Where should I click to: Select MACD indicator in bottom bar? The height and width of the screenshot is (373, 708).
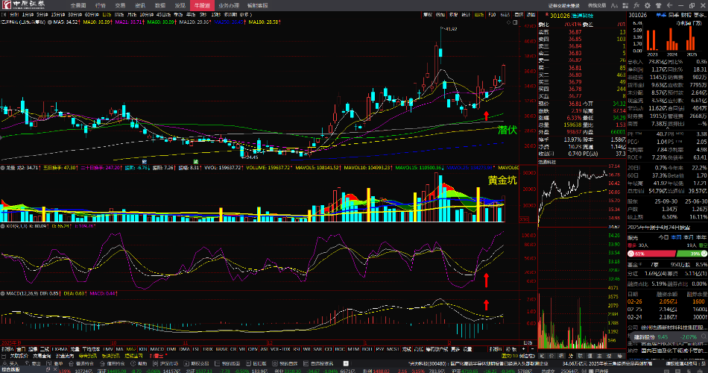pyautogui.click(x=157, y=349)
